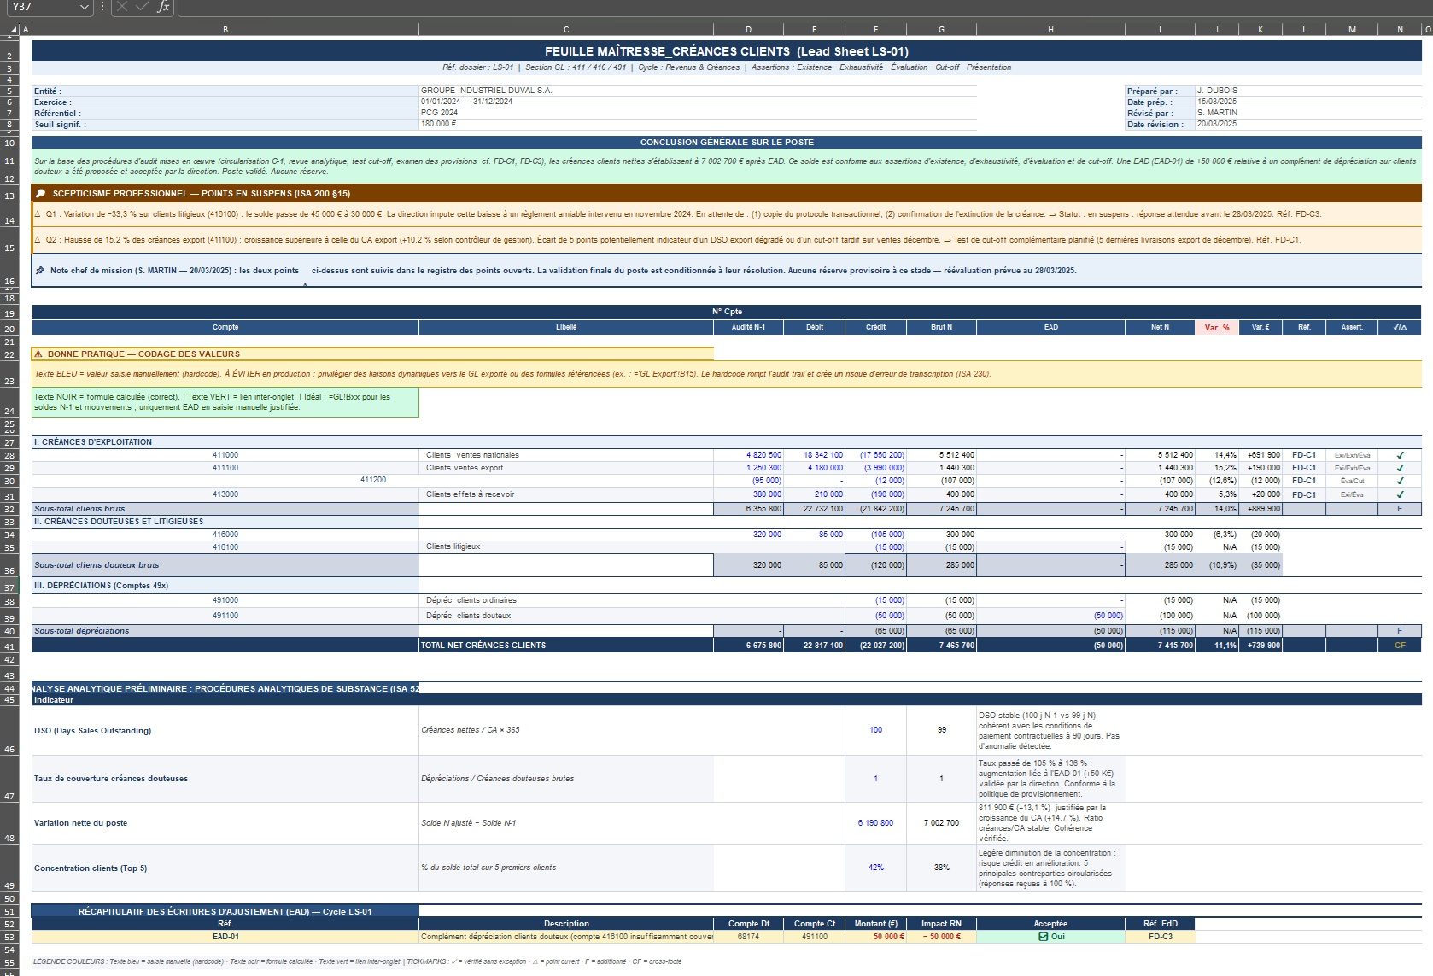Click the DSO (Days Sales Outstanding) indicator
Image resolution: width=1433 pixels, height=976 pixels.
(225, 731)
